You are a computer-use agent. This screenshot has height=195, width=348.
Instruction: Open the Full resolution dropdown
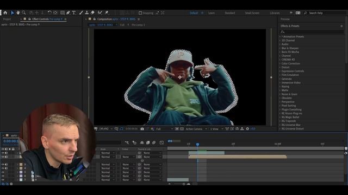(x=164, y=129)
